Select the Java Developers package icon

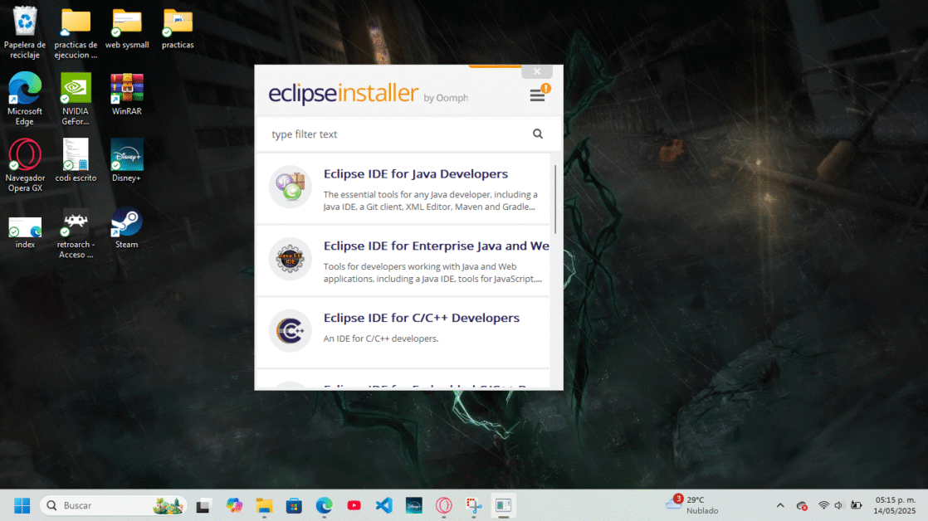290,187
